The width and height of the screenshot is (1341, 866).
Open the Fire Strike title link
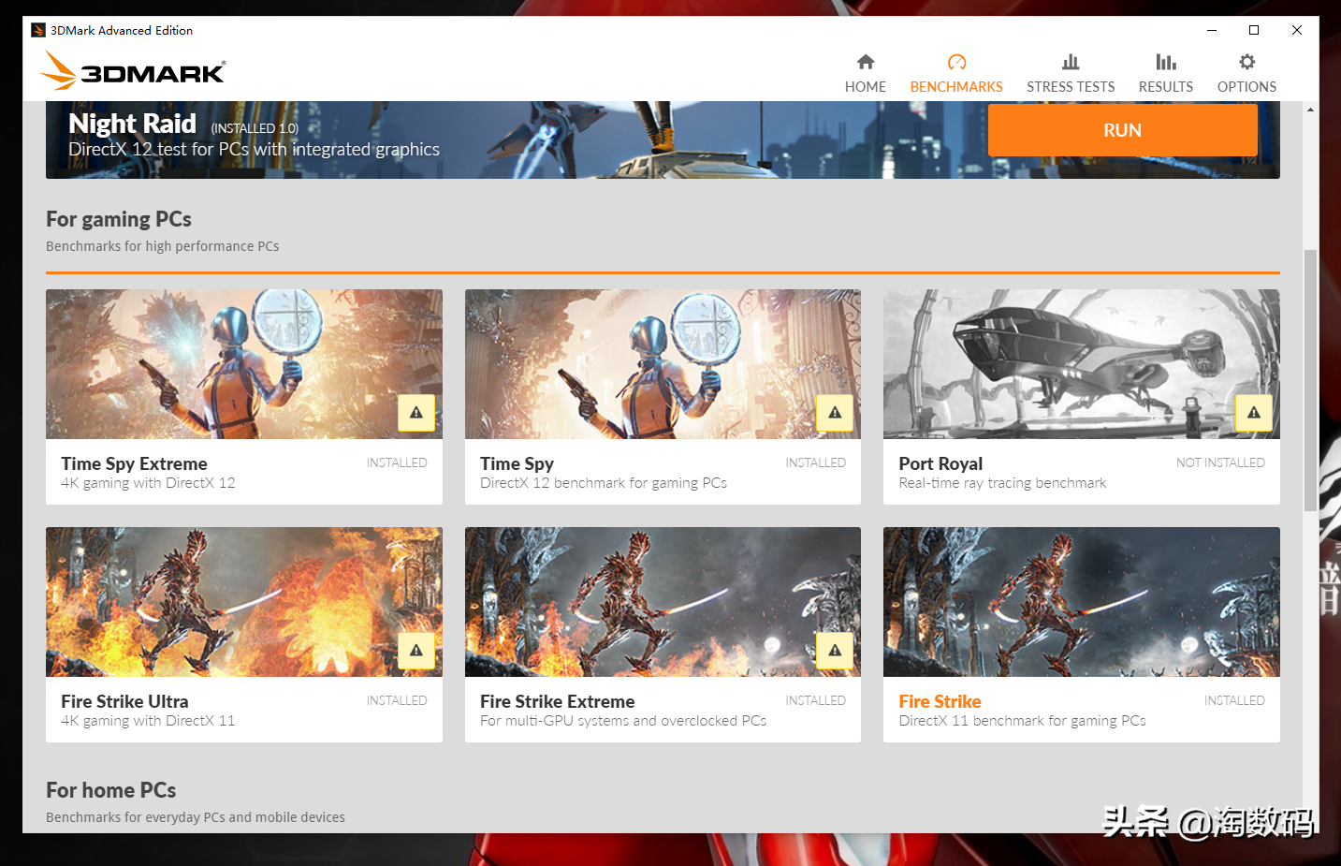[x=940, y=701]
